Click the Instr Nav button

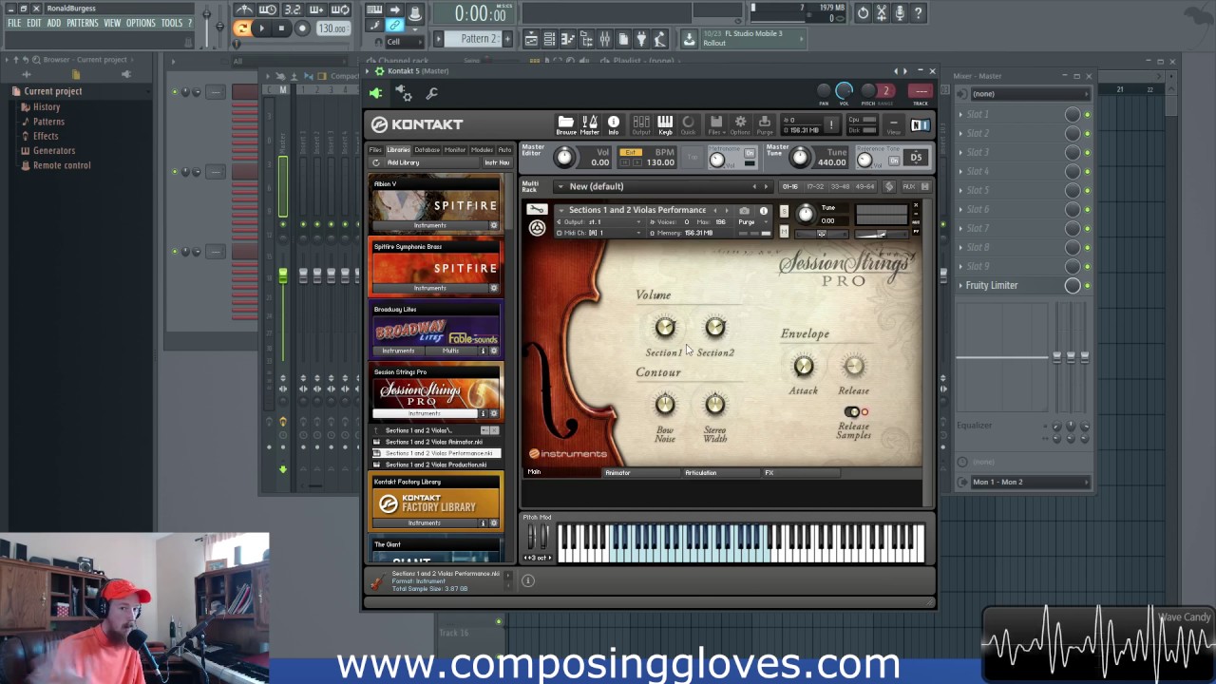[497, 162]
